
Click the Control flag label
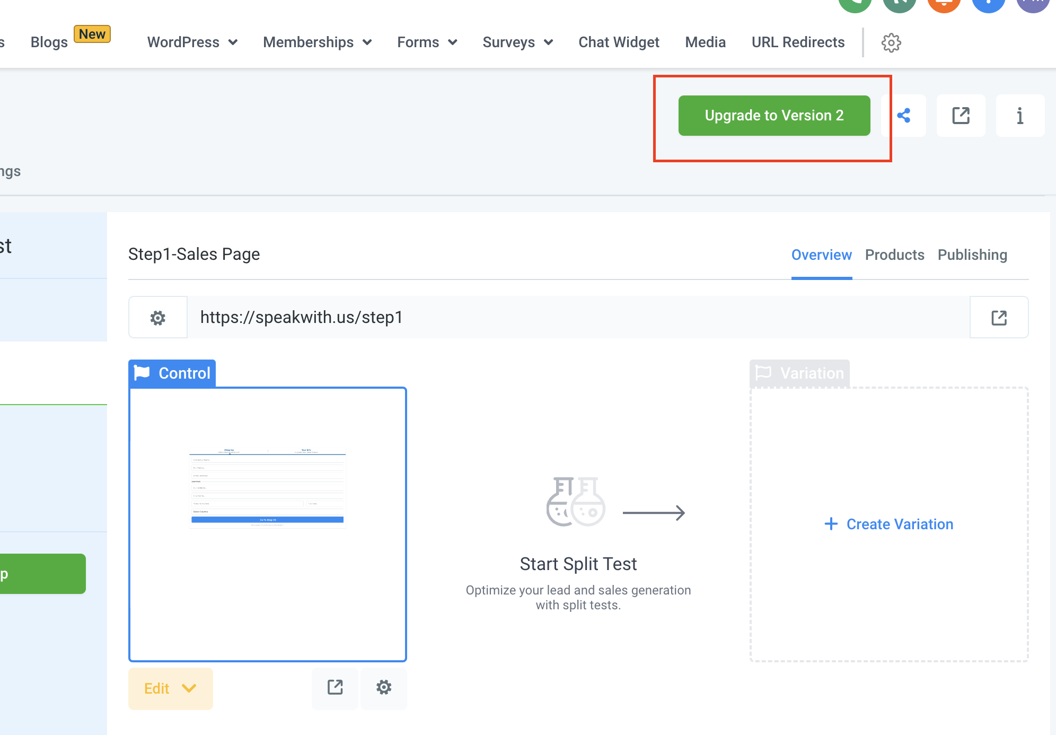tap(172, 373)
